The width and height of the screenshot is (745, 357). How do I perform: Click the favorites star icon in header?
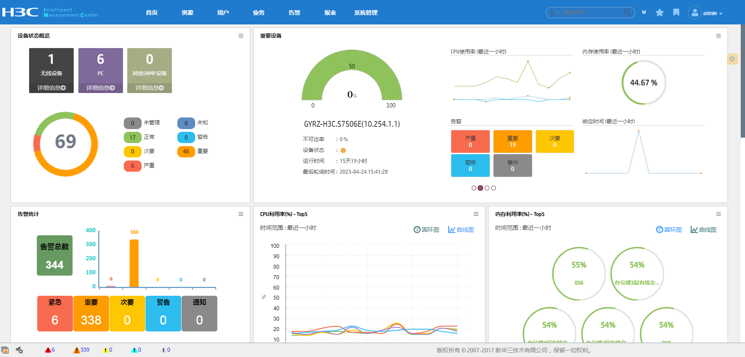[x=659, y=13]
